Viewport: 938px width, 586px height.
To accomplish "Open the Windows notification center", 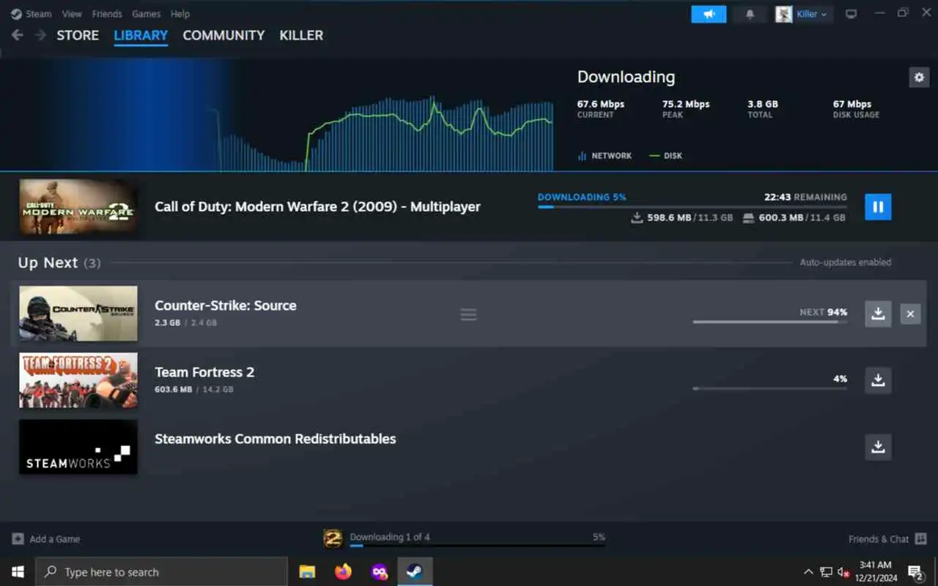I will click(x=915, y=571).
